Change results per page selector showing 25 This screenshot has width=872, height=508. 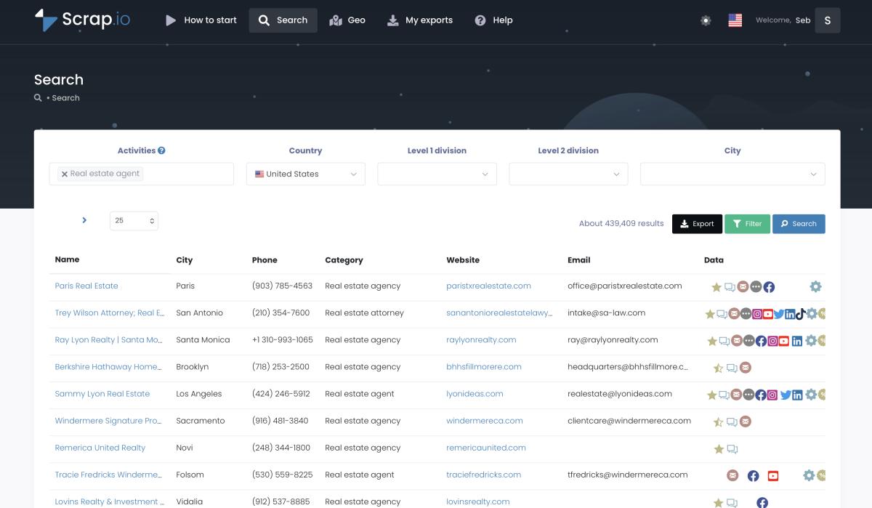click(x=134, y=221)
